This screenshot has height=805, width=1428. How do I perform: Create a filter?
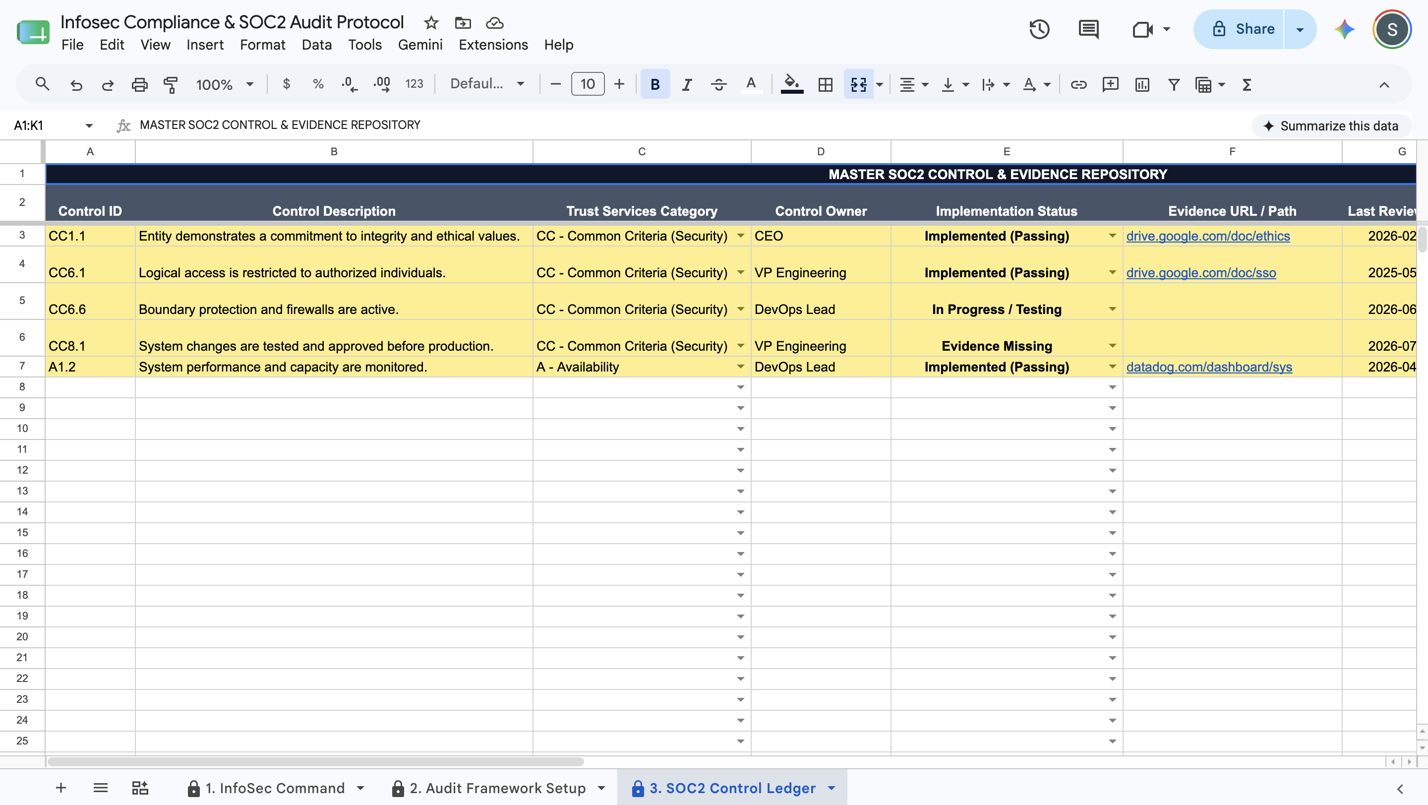(x=1174, y=84)
